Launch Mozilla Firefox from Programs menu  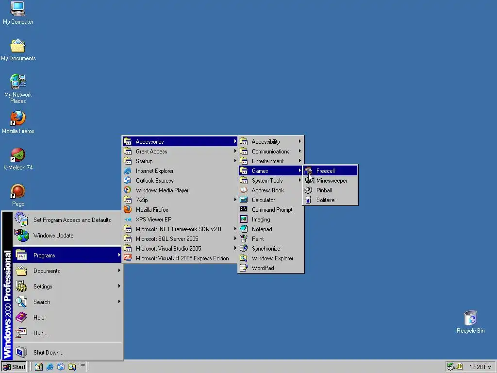[180, 209]
